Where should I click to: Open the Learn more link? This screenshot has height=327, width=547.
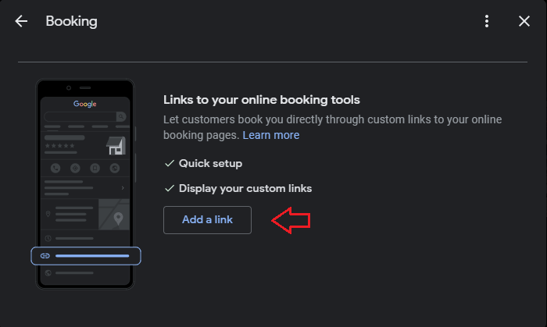point(271,135)
